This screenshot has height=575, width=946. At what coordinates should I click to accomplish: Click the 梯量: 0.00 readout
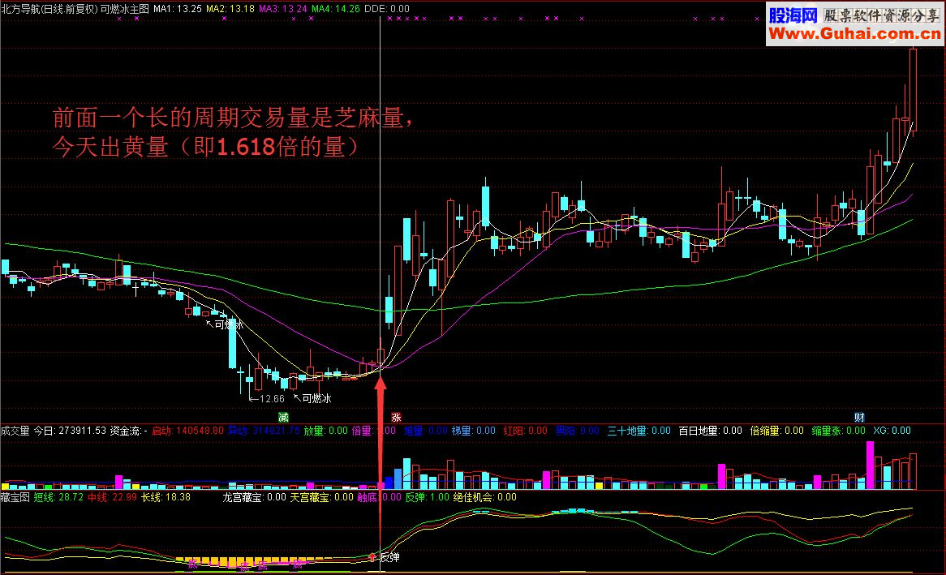(474, 431)
